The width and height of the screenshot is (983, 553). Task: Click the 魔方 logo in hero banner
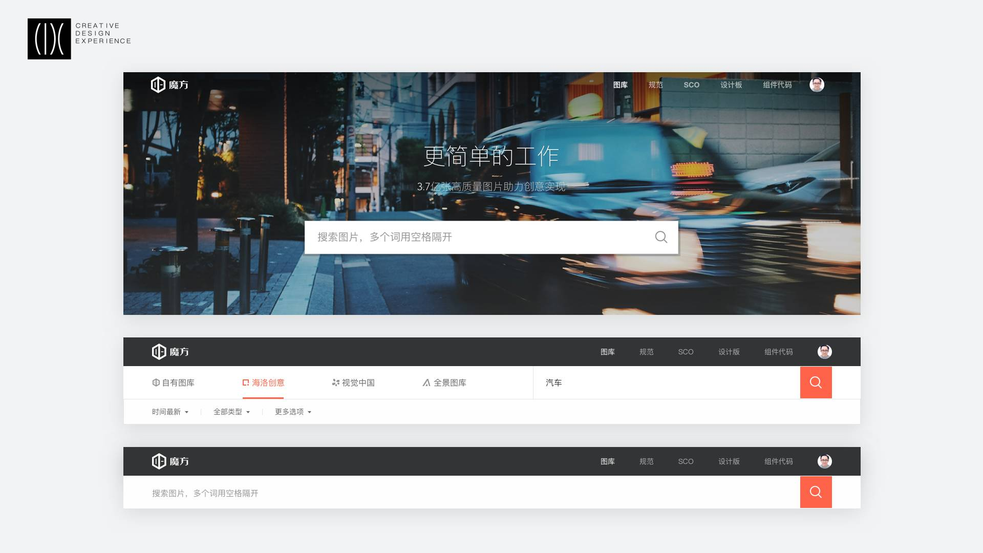point(169,84)
